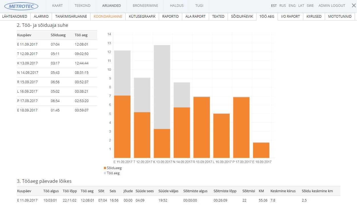Open the Teekond menu

pos(83,6)
